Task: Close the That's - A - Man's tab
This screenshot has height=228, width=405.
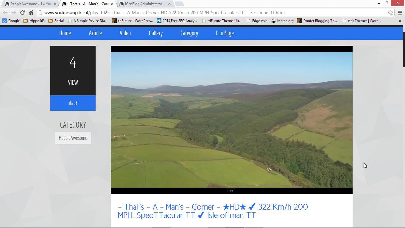Action: coord(112,4)
